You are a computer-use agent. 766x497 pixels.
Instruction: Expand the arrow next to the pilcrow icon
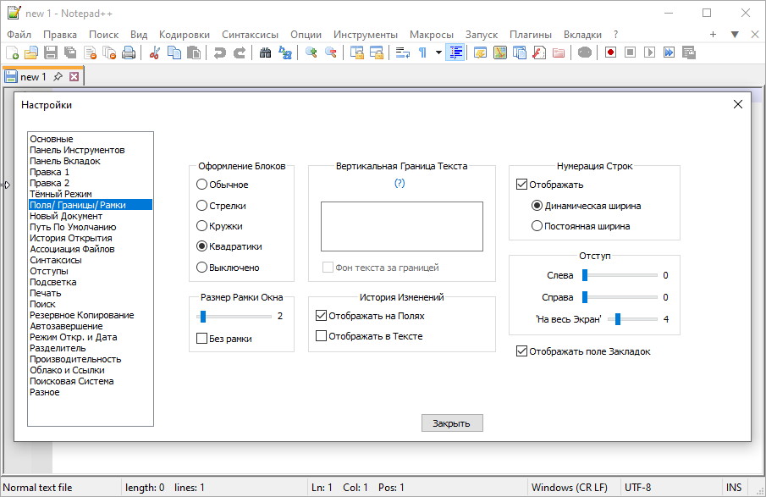click(x=438, y=52)
